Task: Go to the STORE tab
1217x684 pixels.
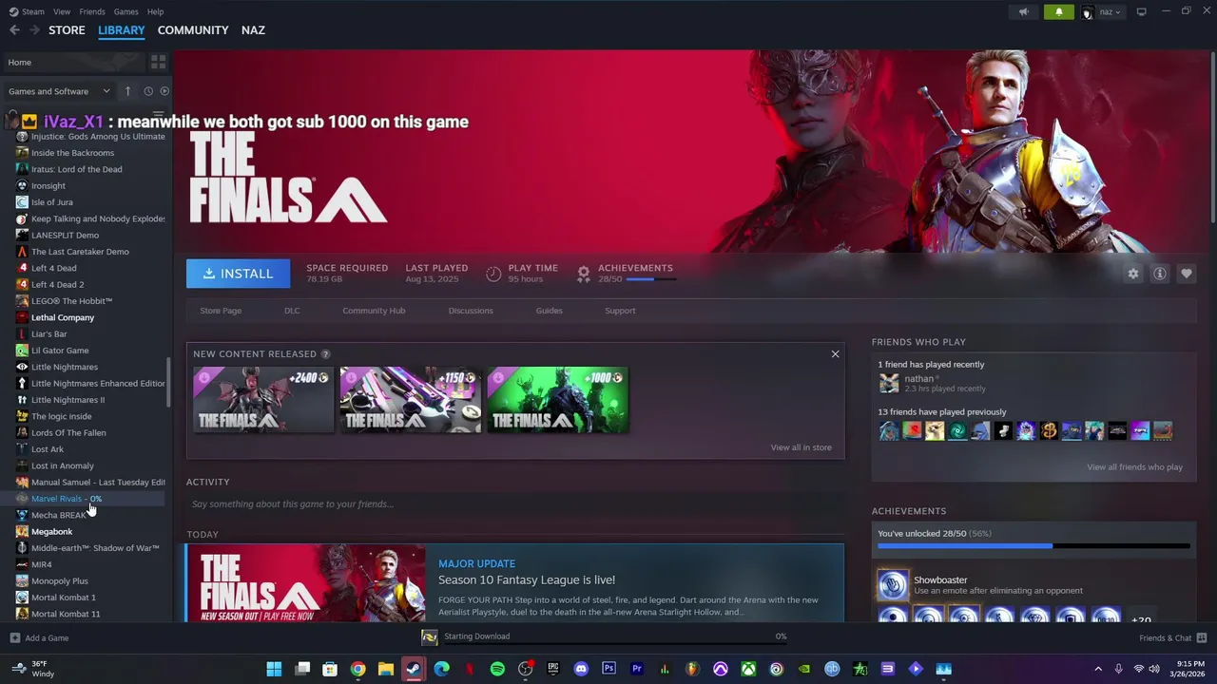Action: point(67,30)
